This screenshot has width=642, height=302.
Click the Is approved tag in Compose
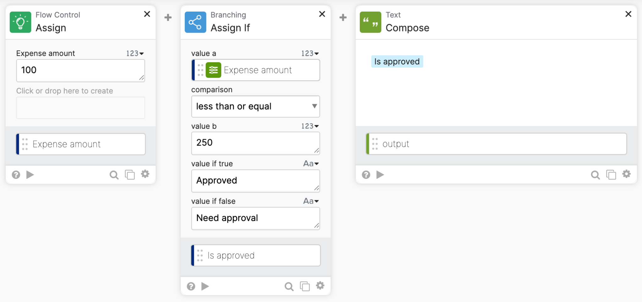coord(397,62)
